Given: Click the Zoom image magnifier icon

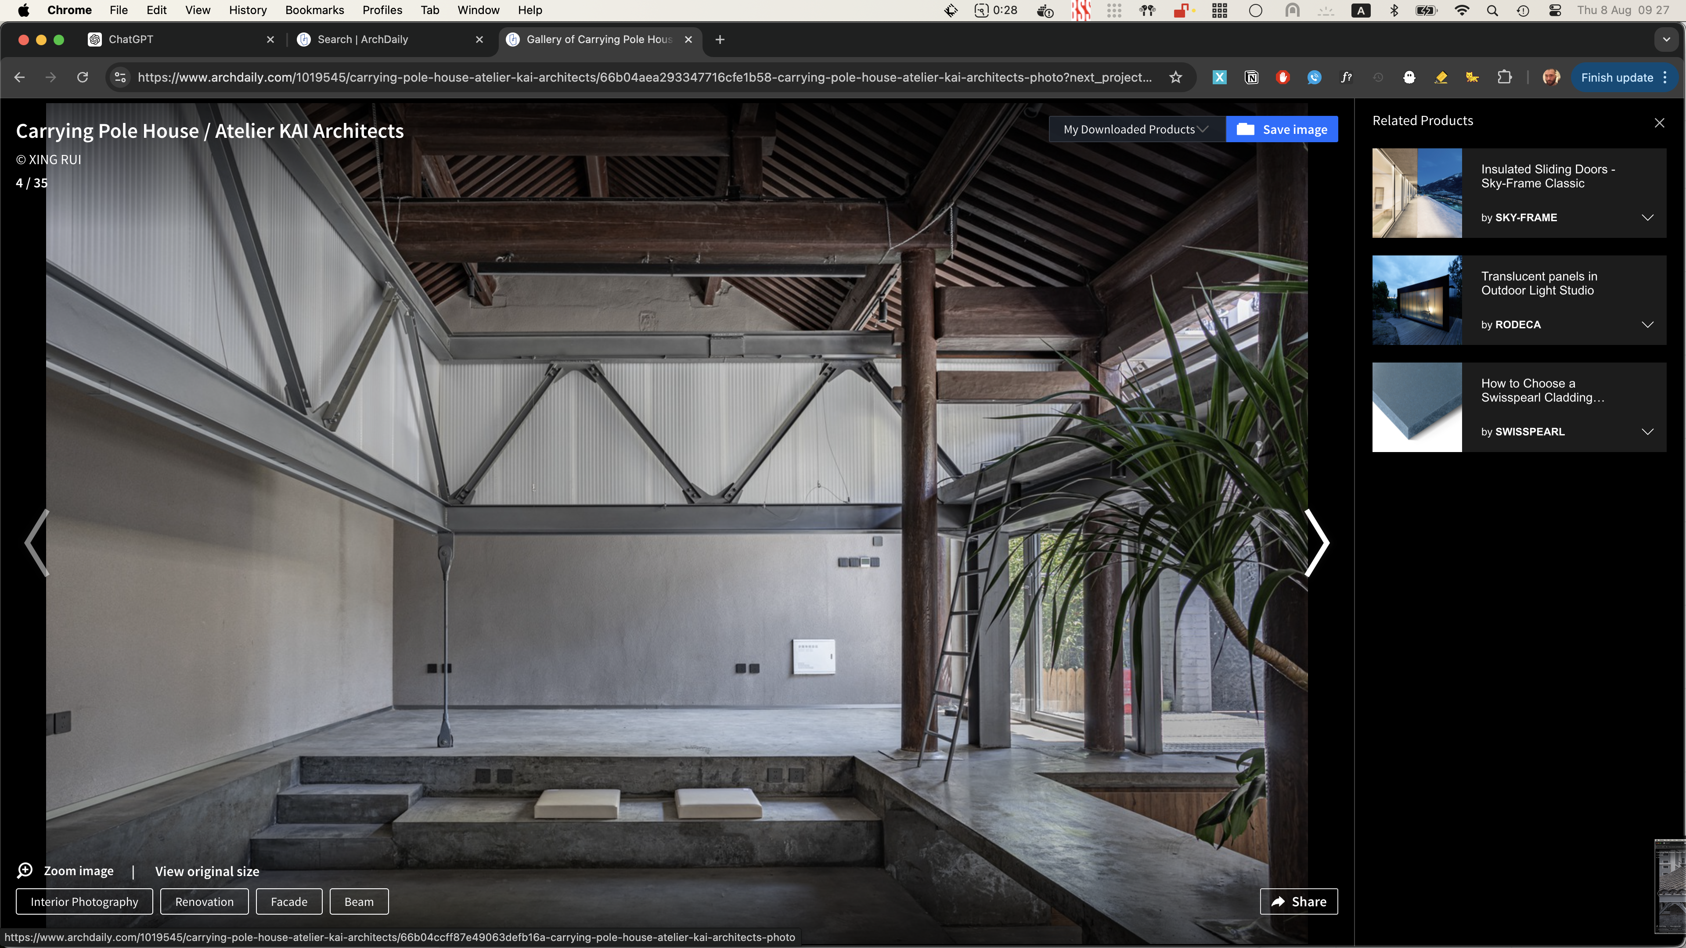Looking at the screenshot, I should tap(25, 870).
